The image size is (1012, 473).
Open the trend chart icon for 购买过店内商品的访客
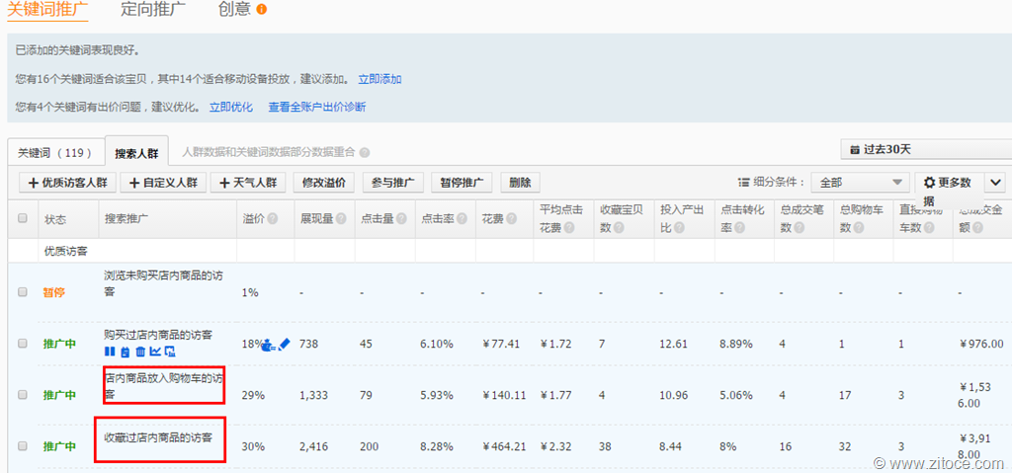point(155,352)
